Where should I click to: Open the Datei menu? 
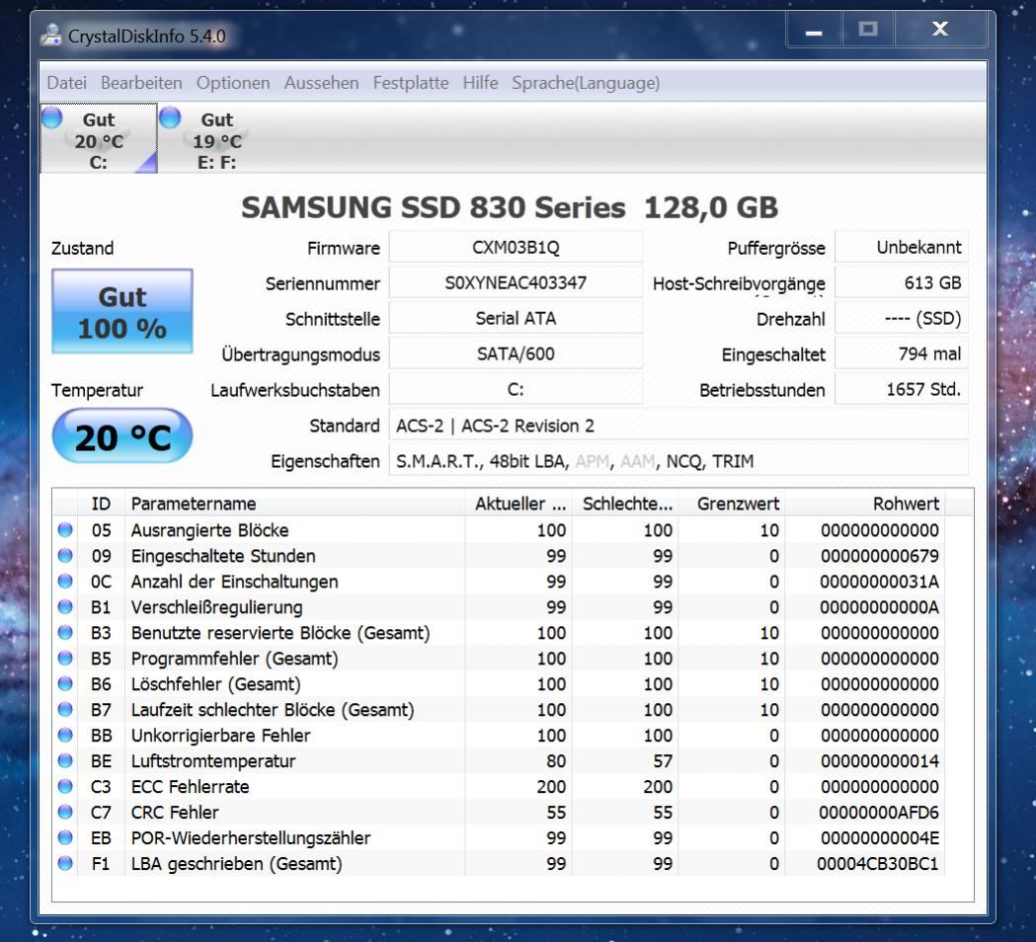pos(67,83)
